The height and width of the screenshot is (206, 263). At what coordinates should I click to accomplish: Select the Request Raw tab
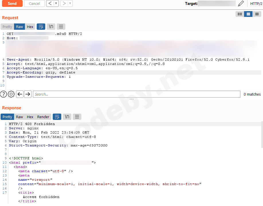[x=19, y=27]
